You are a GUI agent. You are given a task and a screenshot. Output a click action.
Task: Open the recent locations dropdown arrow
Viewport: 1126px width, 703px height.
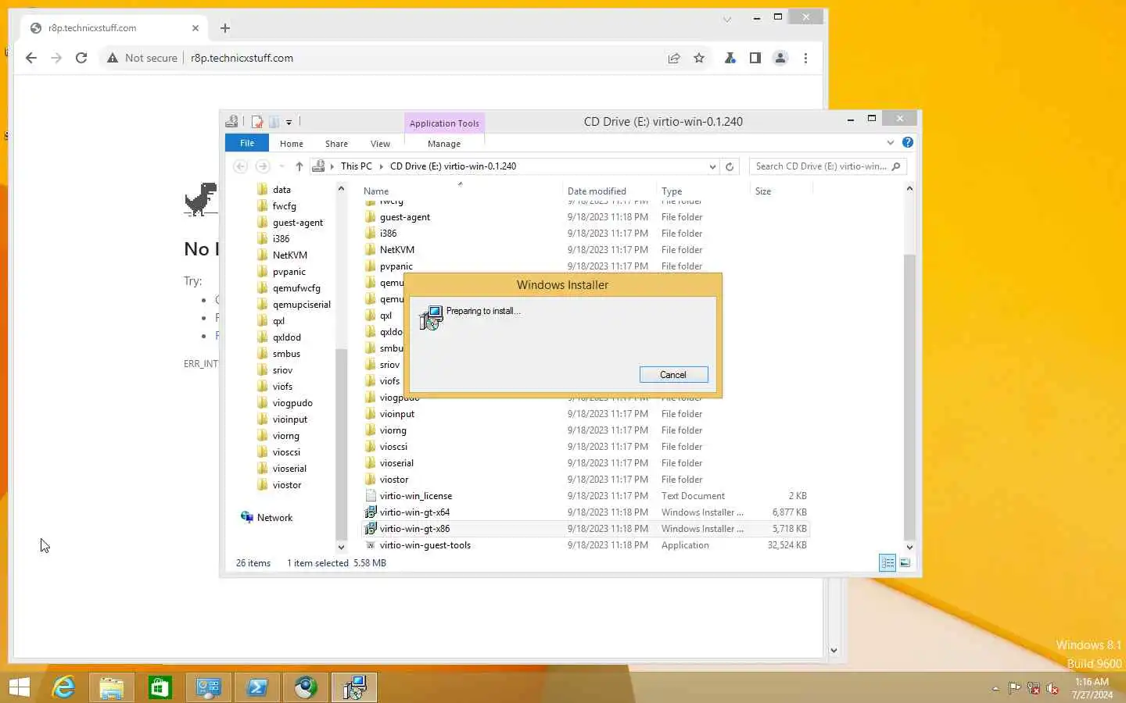click(x=281, y=166)
